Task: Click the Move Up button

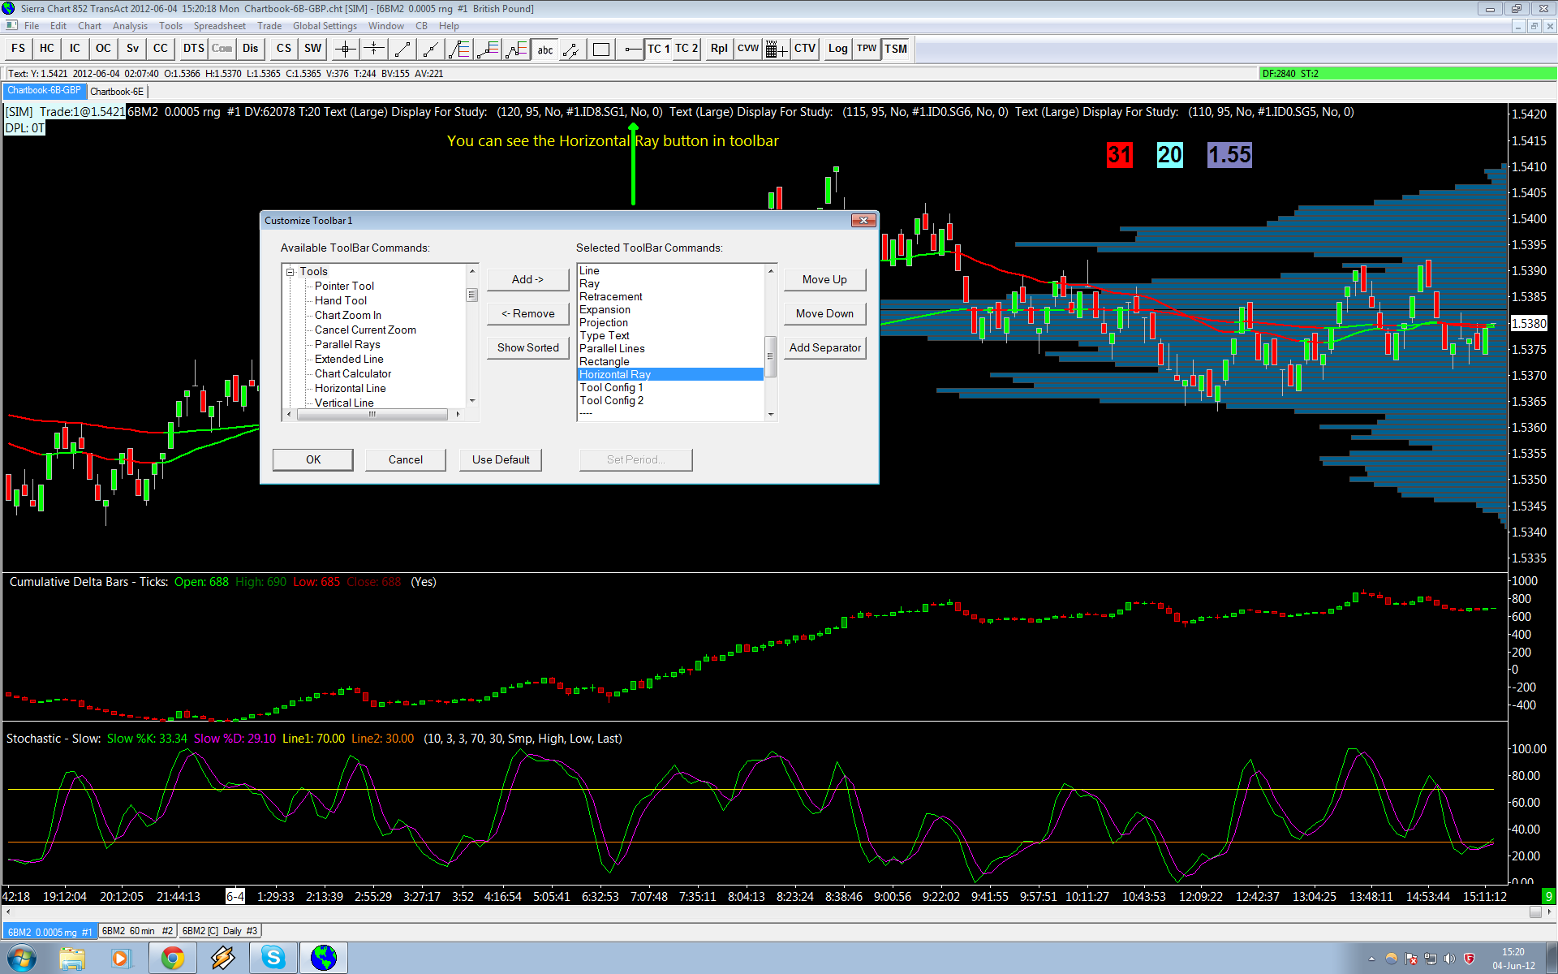Action: point(824,279)
